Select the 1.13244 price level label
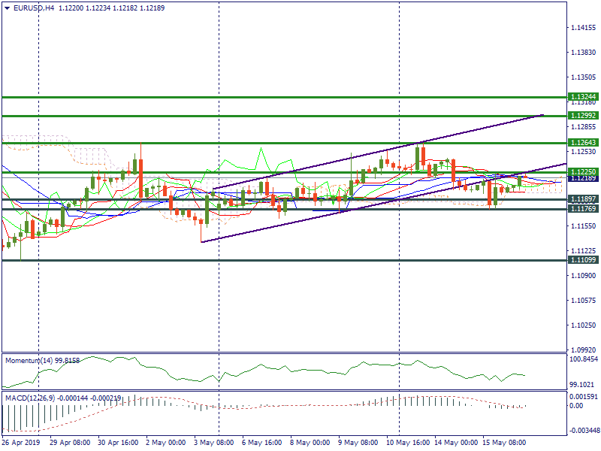 click(583, 97)
